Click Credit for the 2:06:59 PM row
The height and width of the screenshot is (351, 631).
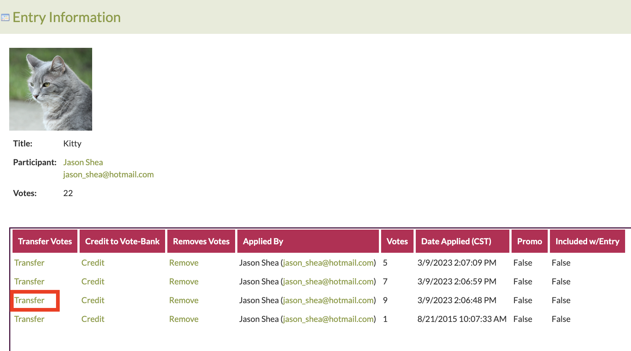pyautogui.click(x=93, y=281)
